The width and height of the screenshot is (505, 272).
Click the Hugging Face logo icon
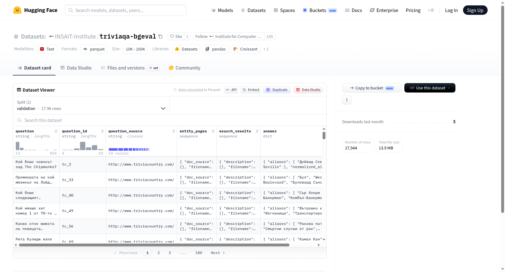click(17, 10)
